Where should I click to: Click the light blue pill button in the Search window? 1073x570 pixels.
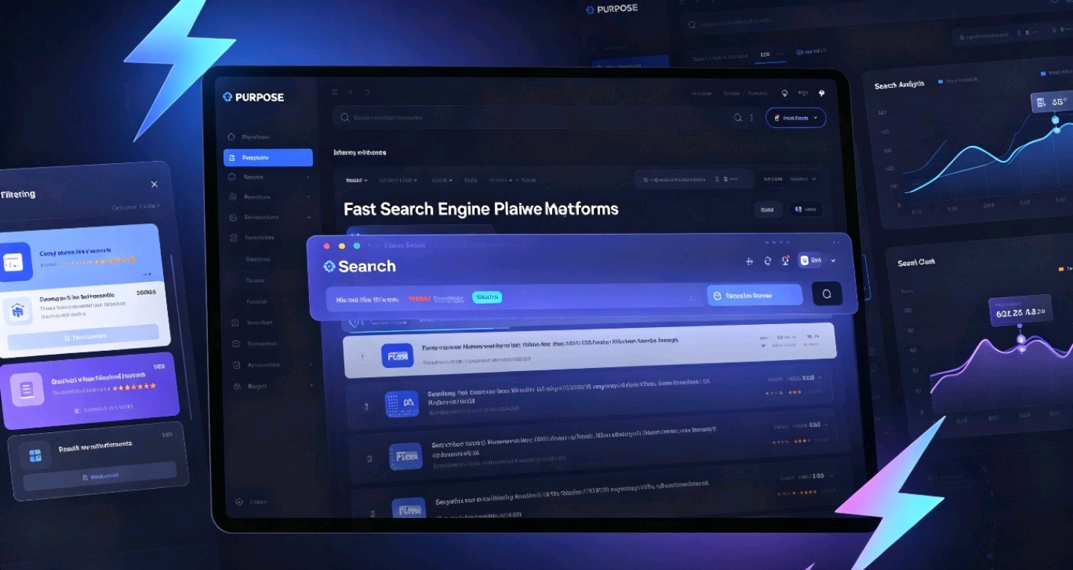pos(754,295)
